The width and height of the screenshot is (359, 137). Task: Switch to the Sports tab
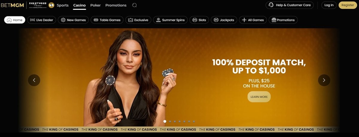(x=63, y=5)
